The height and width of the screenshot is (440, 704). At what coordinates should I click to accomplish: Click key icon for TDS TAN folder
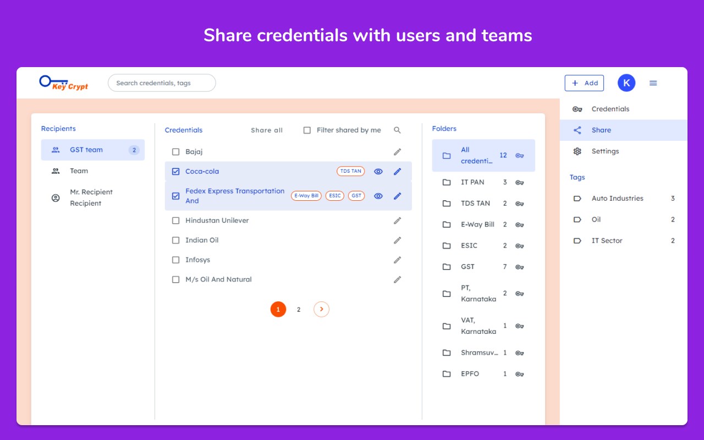pos(520,204)
